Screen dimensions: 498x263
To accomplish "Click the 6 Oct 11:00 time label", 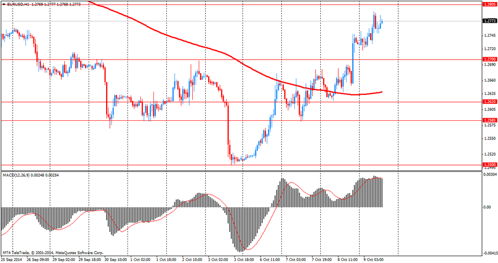I will [270, 260].
